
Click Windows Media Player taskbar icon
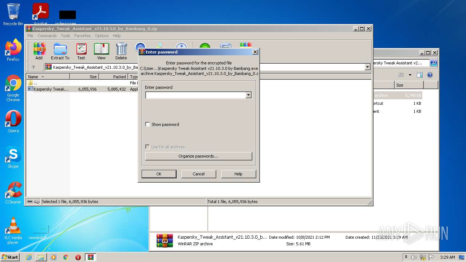pyautogui.click(x=54, y=257)
